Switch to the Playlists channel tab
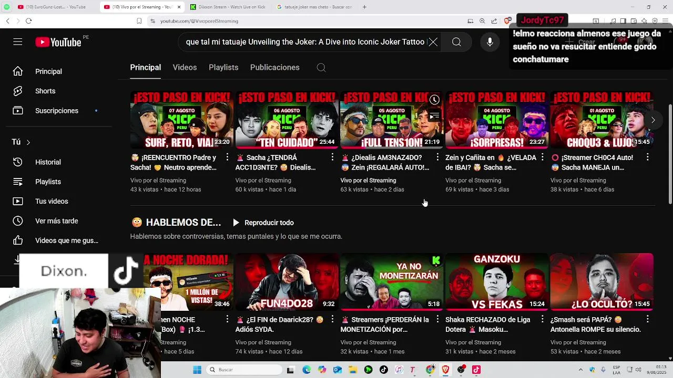The height and width of the screenshot is (378, 673). [223, 68]
